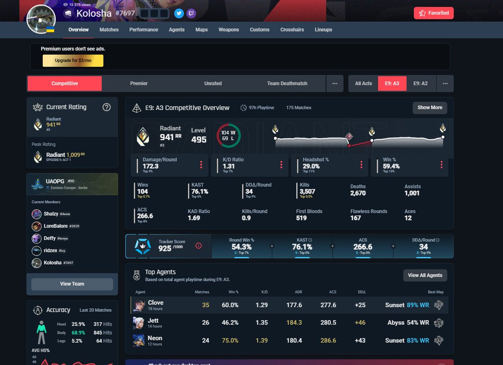Click the Clove agent portrait
The width and height of the screenshot is (503, 365).
point(139,305)
